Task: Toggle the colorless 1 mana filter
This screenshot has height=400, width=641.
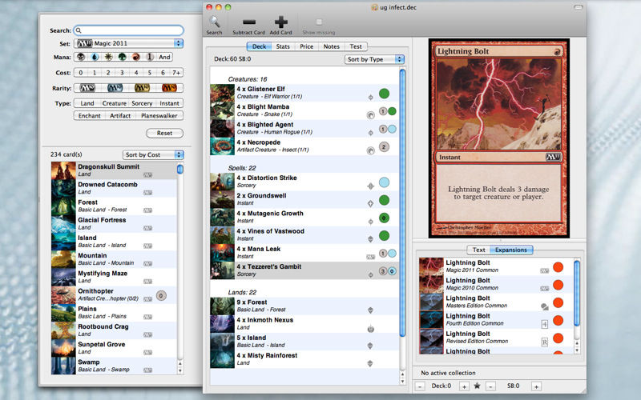Action: click(x=150, y=57)
